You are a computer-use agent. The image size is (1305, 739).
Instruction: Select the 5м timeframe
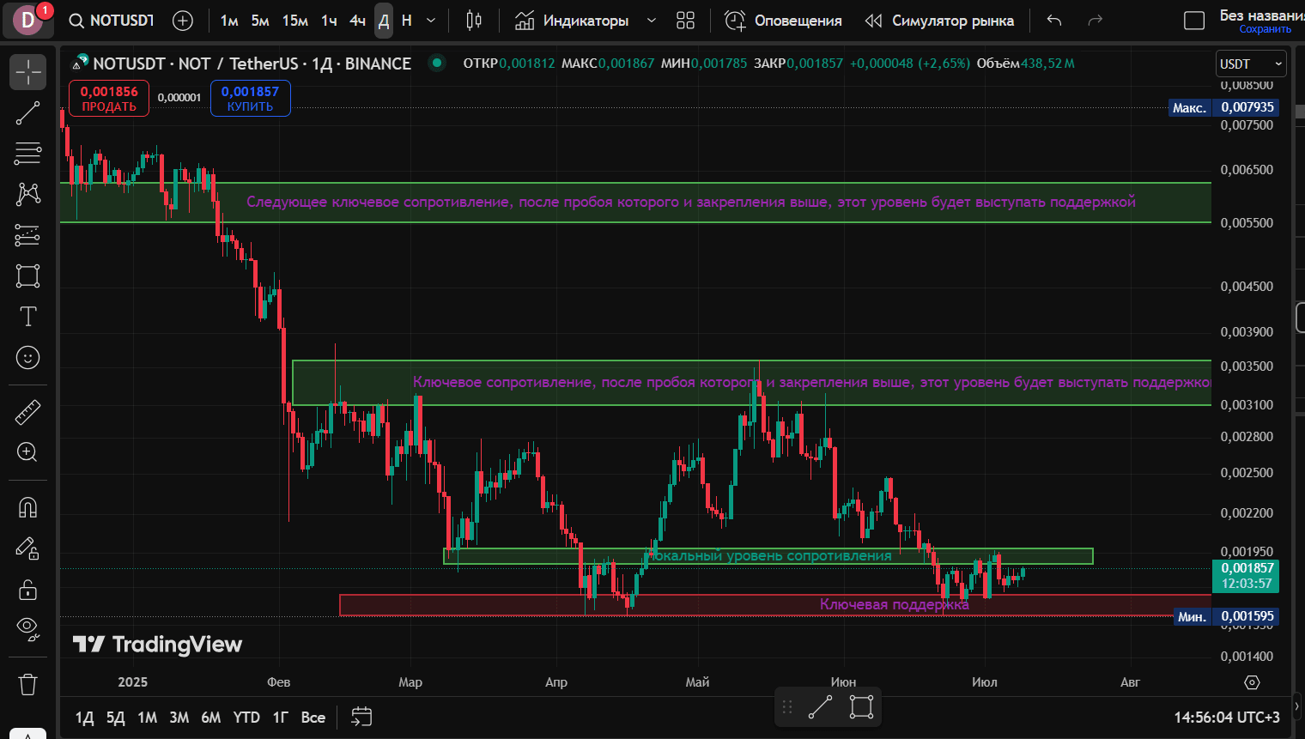pos(260,21)
